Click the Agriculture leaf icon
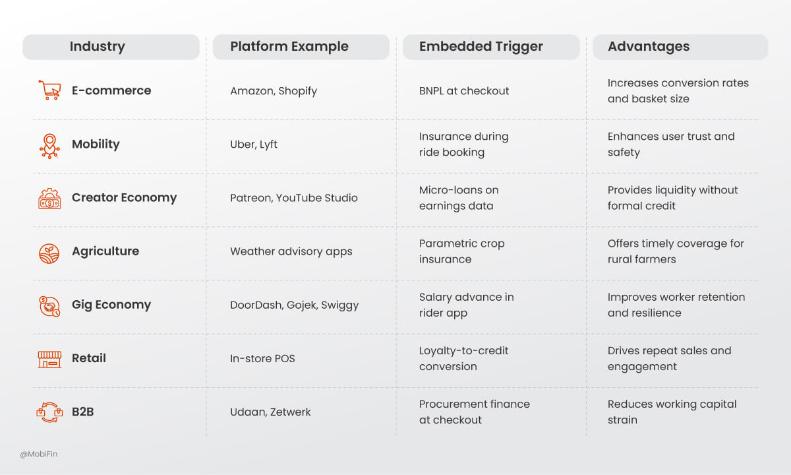This screenshot has width=791, height=475. tap(49, 252)
